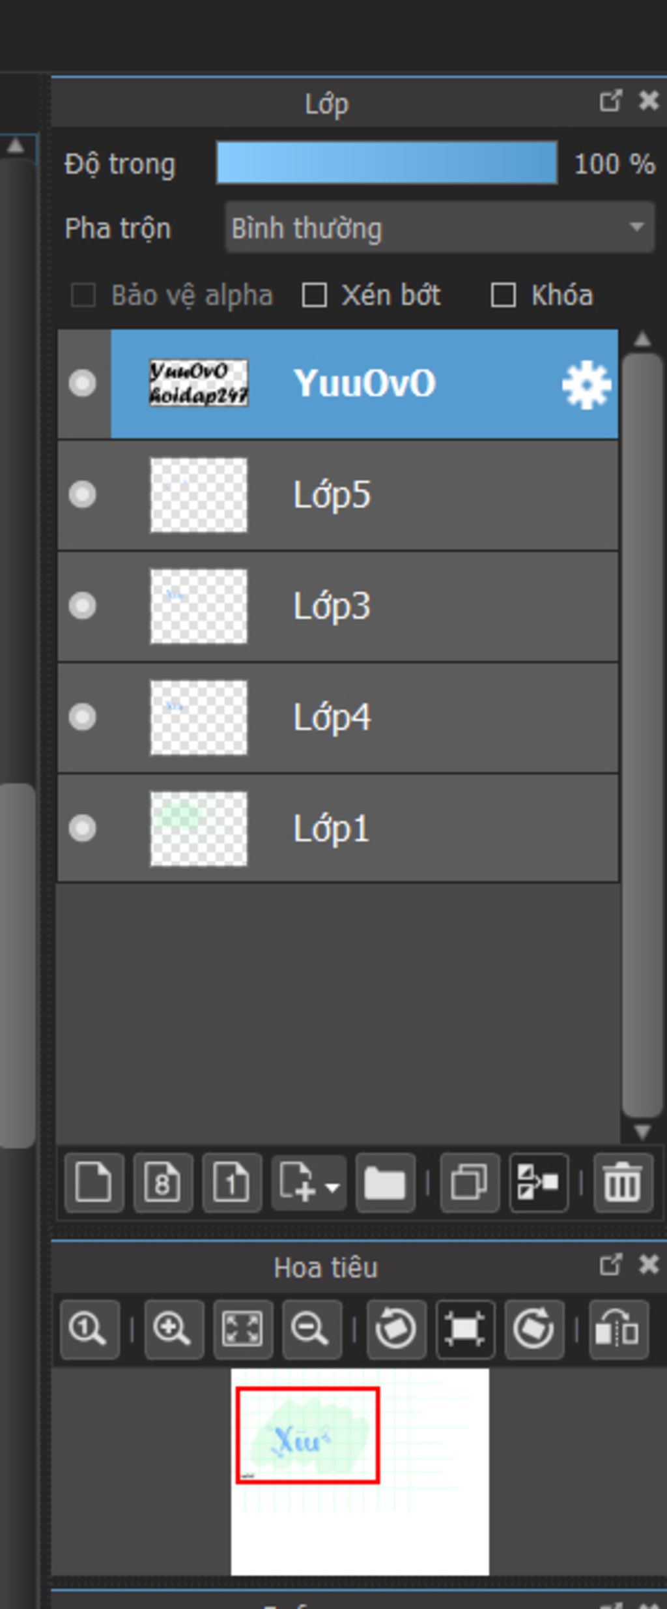Adjust the Độ trong opacity slider

click(387, 163)
